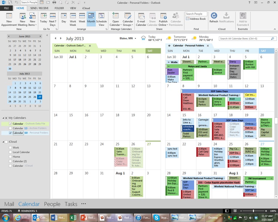The image size is (278, 222).
Task: Create a New Meeting
Action: (22, 19)
